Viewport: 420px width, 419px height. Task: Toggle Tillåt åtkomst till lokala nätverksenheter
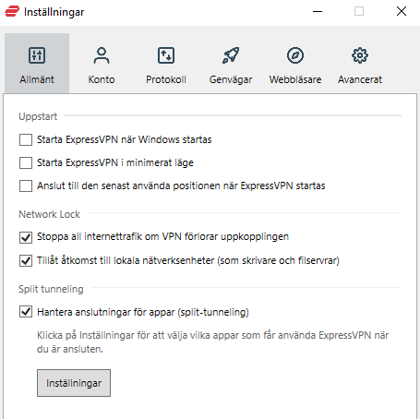(26, 260)
